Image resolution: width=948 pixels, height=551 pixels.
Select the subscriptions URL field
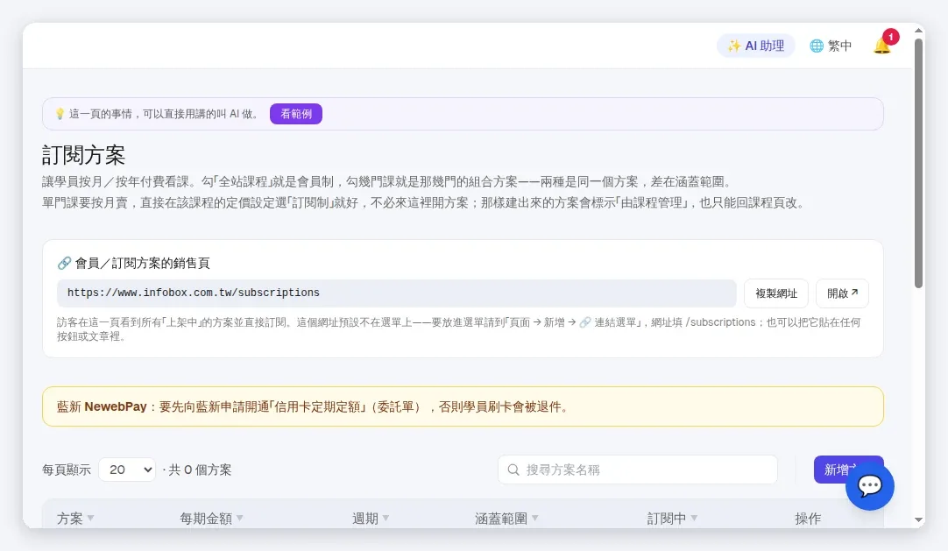[397, 293]
